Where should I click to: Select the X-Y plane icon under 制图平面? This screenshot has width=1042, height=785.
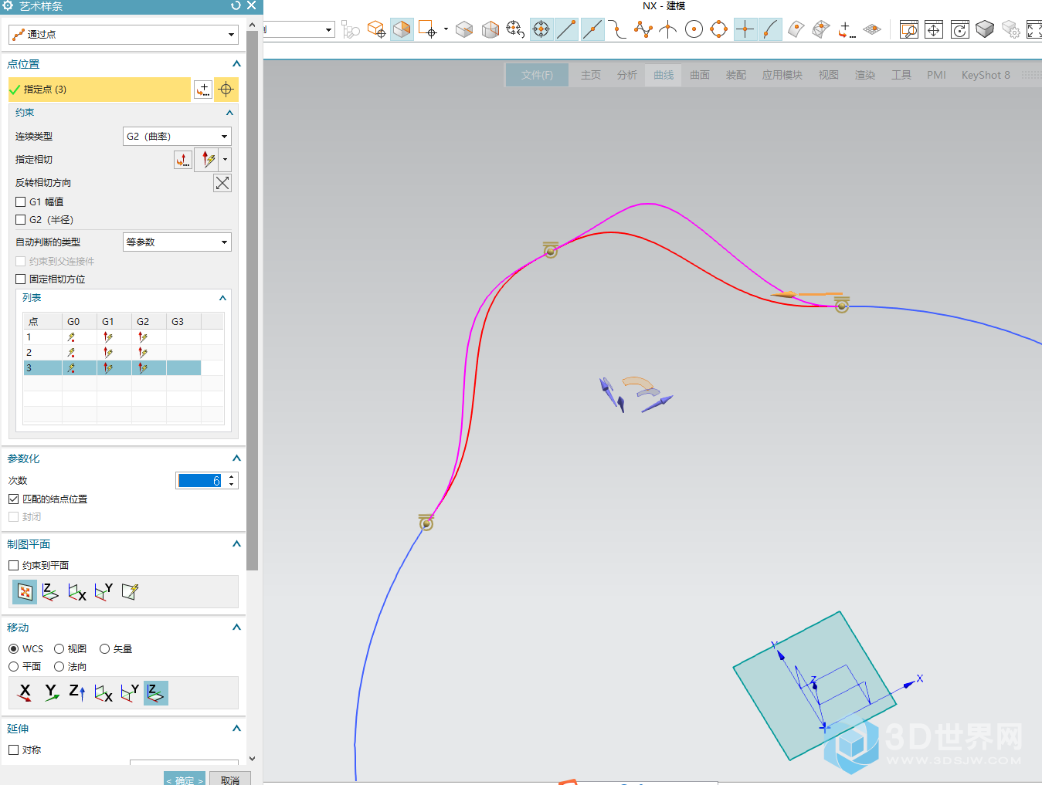click(50, 592)
